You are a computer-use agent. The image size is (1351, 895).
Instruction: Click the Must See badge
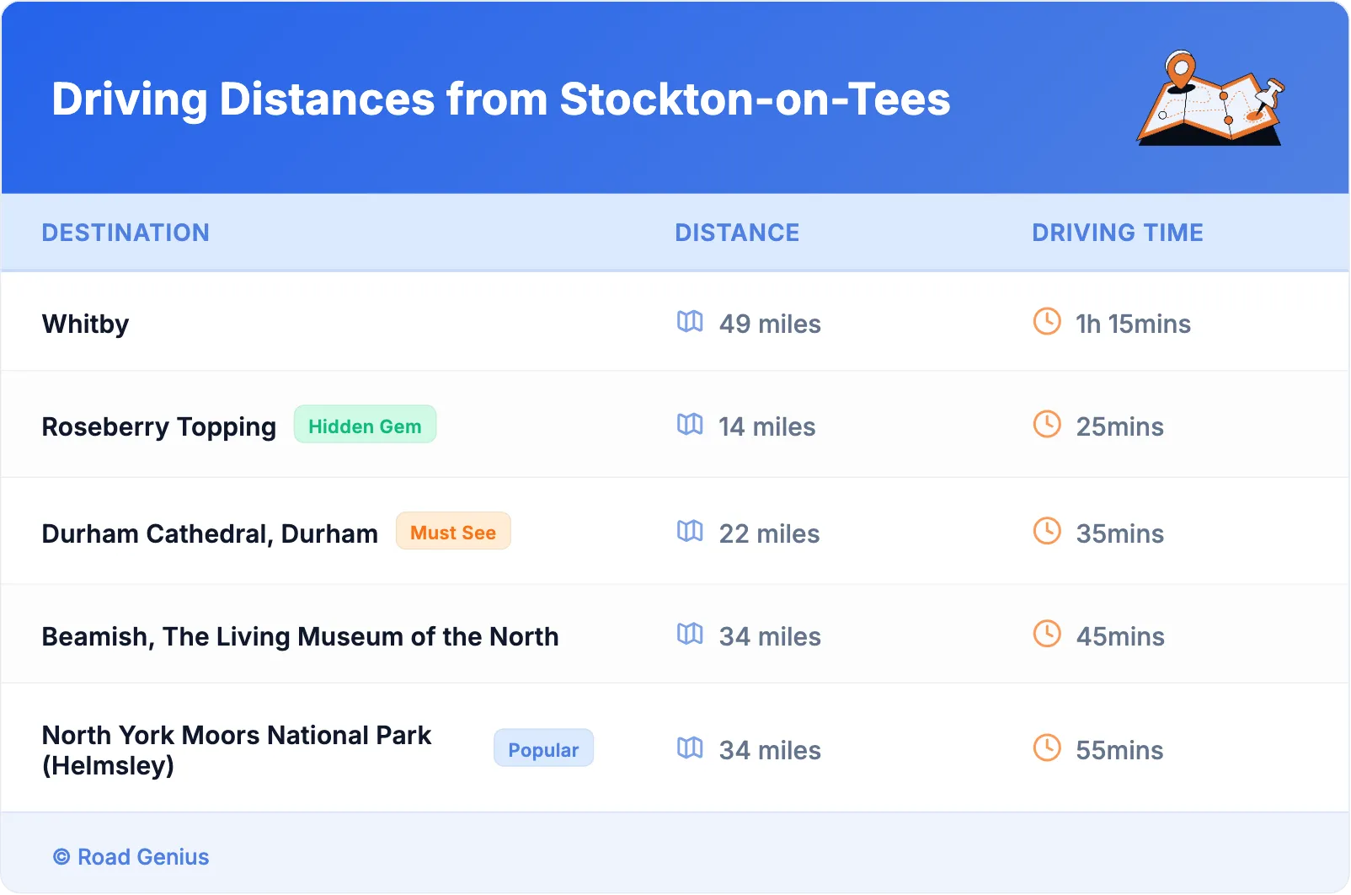click(453, 532)
